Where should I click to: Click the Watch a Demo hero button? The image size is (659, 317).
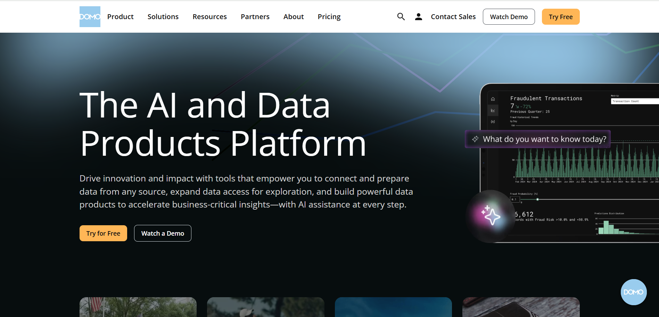[x=163, y=233]
